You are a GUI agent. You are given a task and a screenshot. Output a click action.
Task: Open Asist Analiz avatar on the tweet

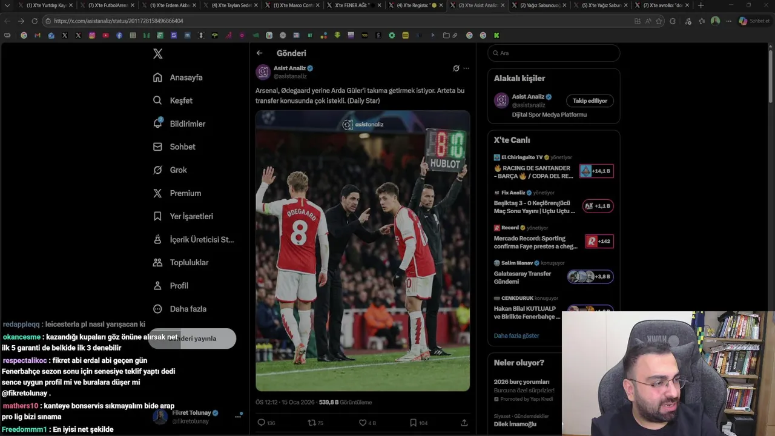(x=263, y=72)
